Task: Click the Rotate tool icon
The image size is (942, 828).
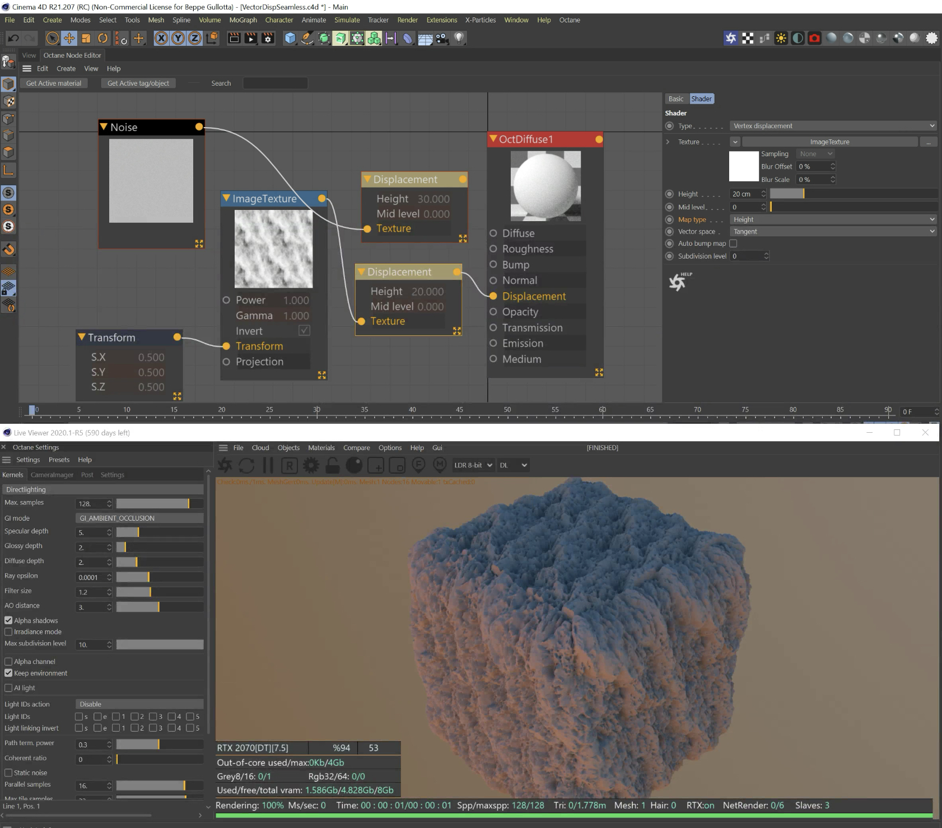Action: (x=103, y=38)
